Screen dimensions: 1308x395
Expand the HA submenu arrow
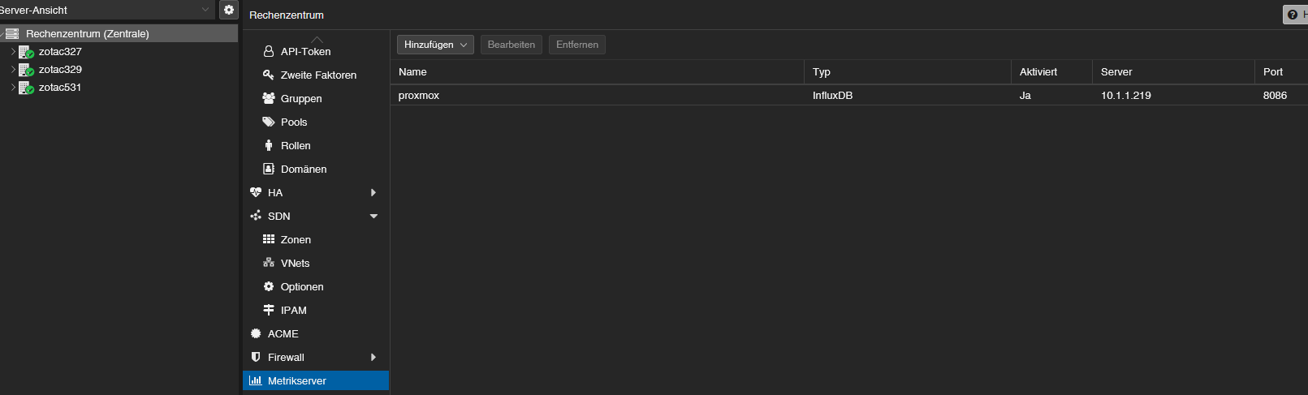373,192
